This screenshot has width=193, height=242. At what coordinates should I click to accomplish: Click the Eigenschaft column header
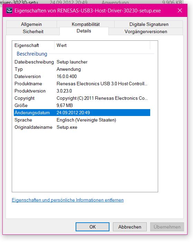(x=33, y=45)
